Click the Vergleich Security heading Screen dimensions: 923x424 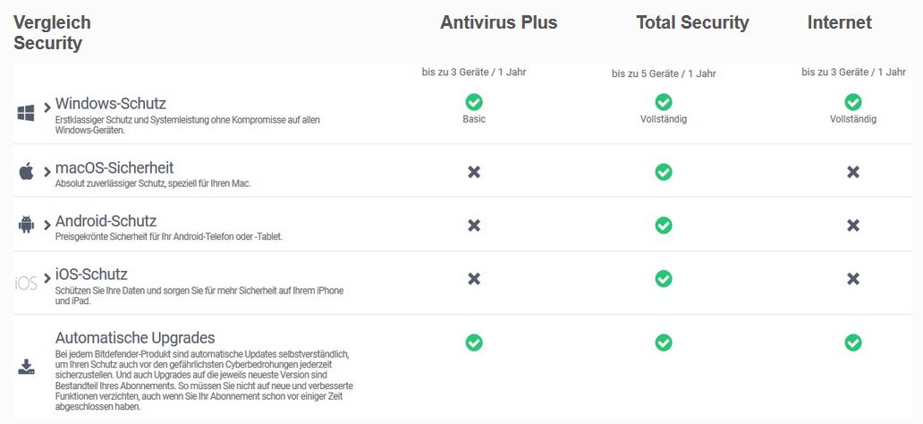[x=52, y=33]
